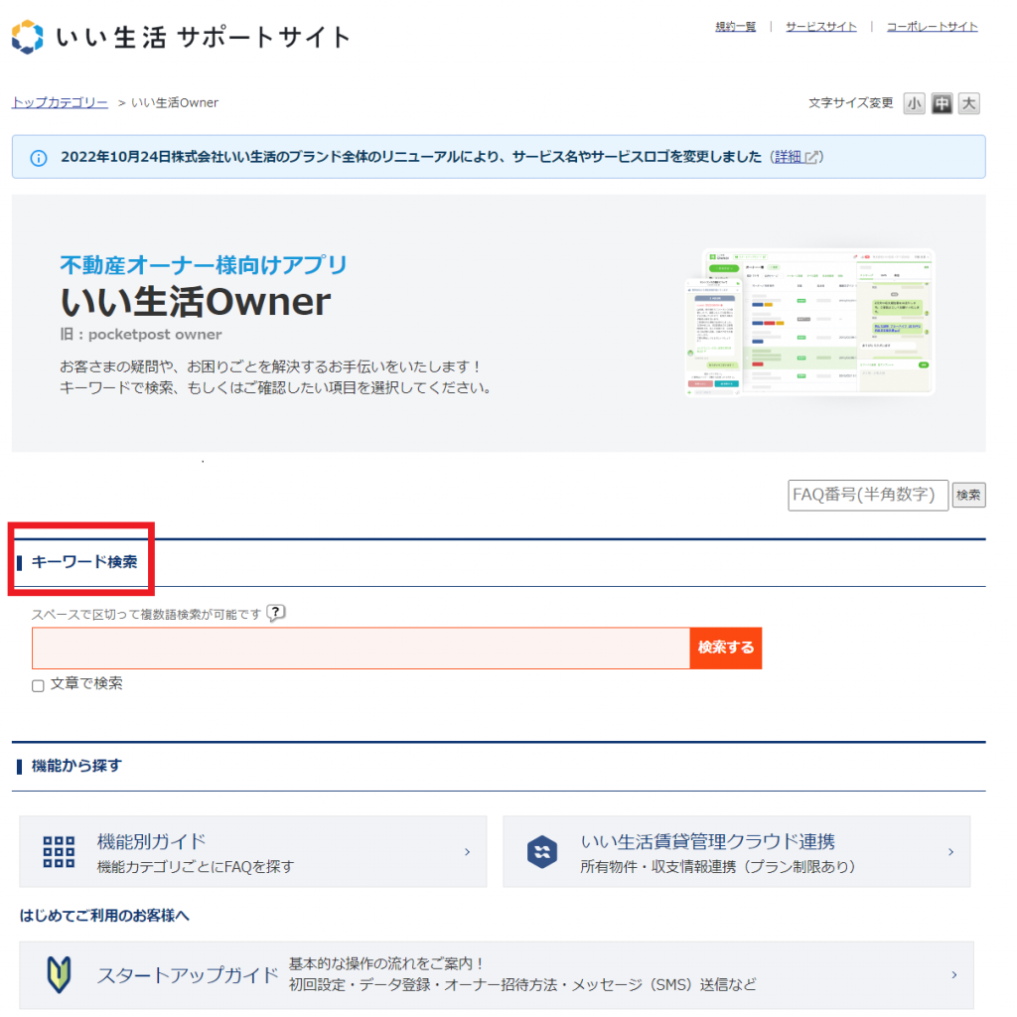Screen dimensions: 1017x1017
Task: Click the help question mark icon
Action: 276,613
